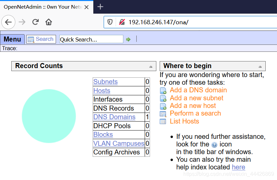This screenshot has width=277, height=180.
Task: Open the Subnets link
Action: click(105, 82)
